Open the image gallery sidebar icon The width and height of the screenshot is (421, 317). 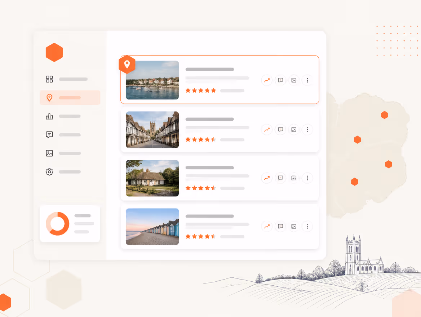(49, 153)
